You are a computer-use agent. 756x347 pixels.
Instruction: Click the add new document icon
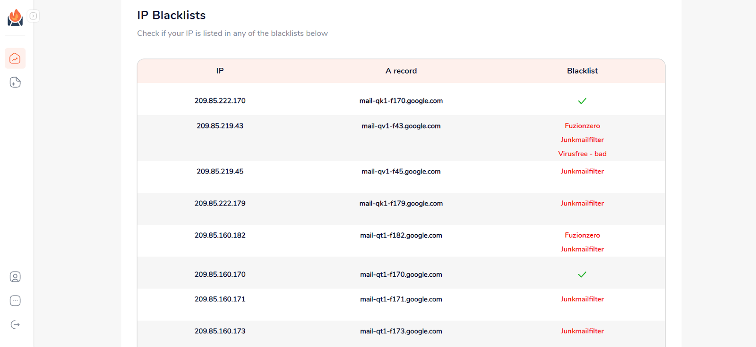(15, 83)
